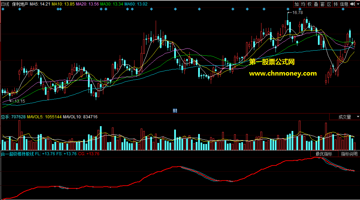Click the MA10: 13.85 label
Screen dimensions: 360x200
pyautogui.click(x=63, y=4)
